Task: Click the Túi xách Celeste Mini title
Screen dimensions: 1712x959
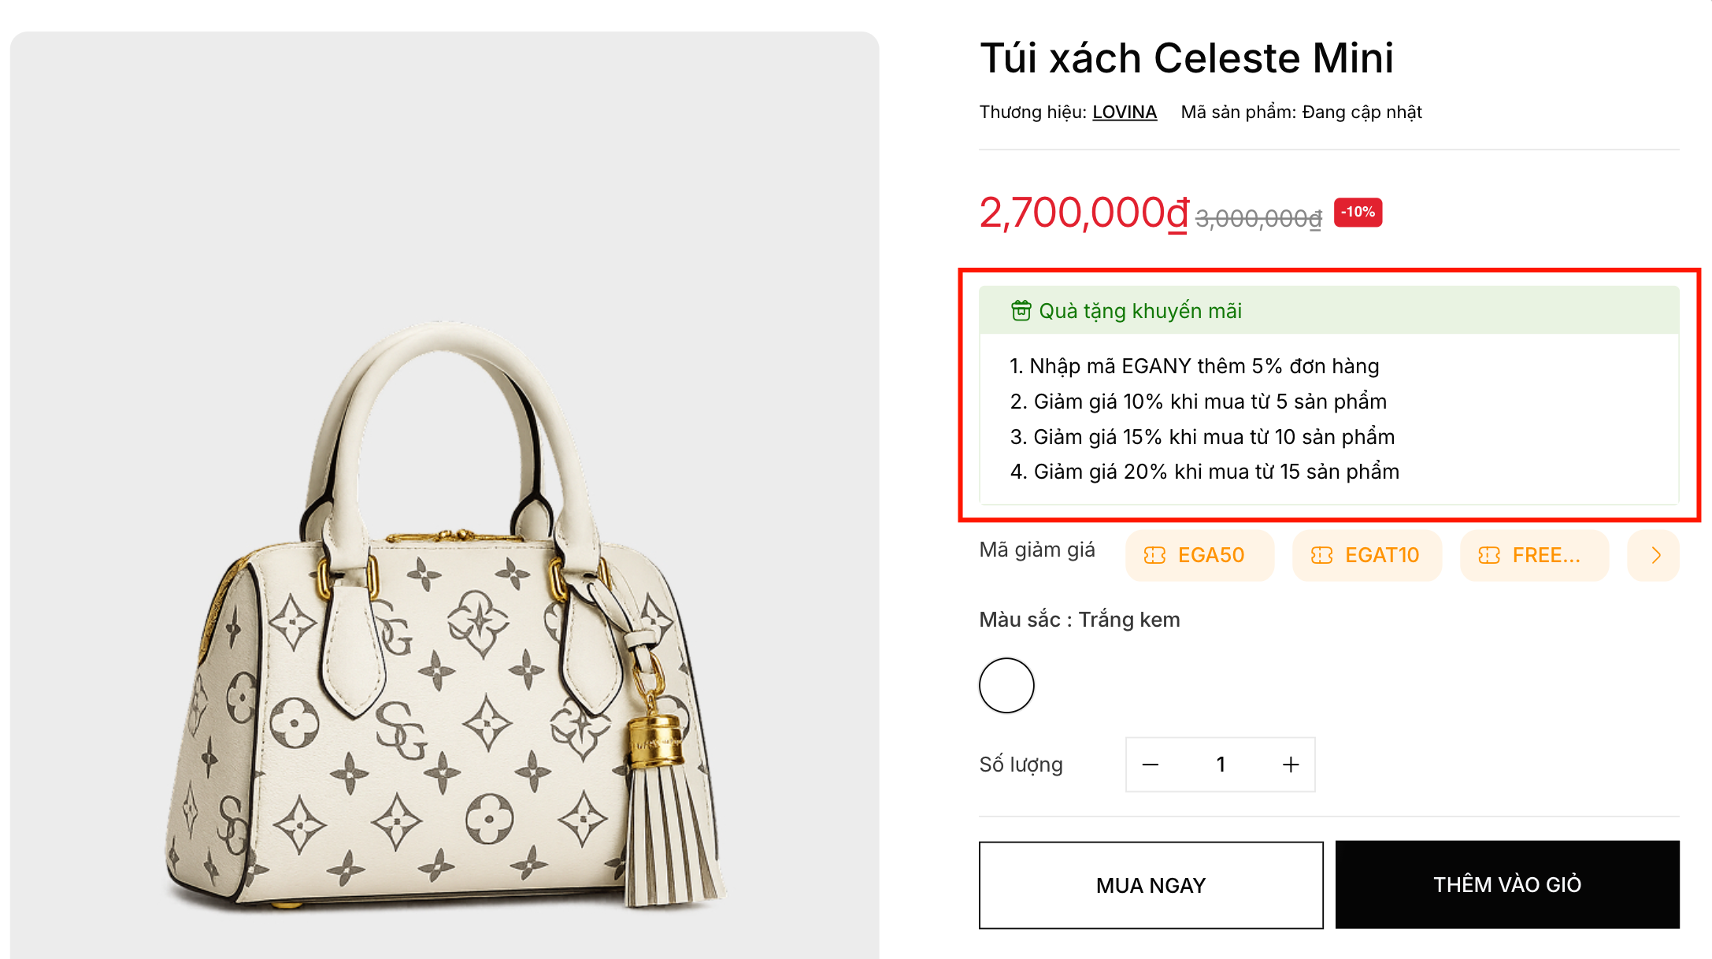Action: coord(1186,58)
